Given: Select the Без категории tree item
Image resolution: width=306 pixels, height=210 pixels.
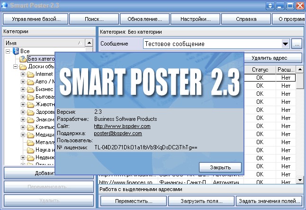Looking at the screenshot, I should [x=41, y=59].
